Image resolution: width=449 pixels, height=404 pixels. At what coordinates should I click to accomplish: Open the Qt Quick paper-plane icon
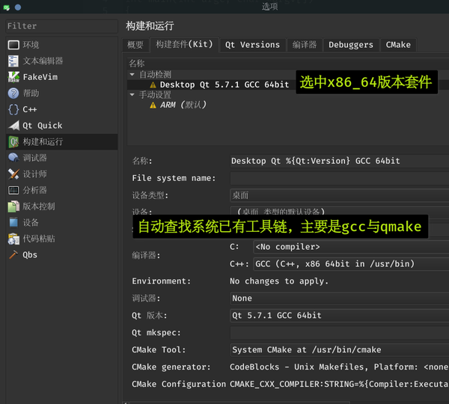pyautogui.click(x=13, y=126)
